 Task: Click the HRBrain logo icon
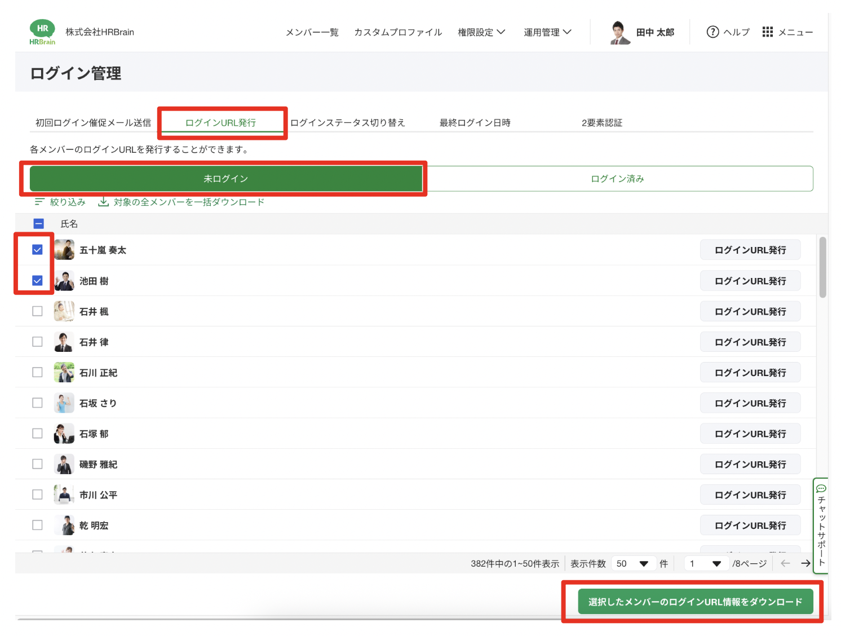(42, 32)
